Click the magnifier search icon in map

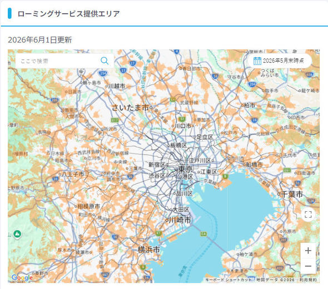(x=105, y=61)
